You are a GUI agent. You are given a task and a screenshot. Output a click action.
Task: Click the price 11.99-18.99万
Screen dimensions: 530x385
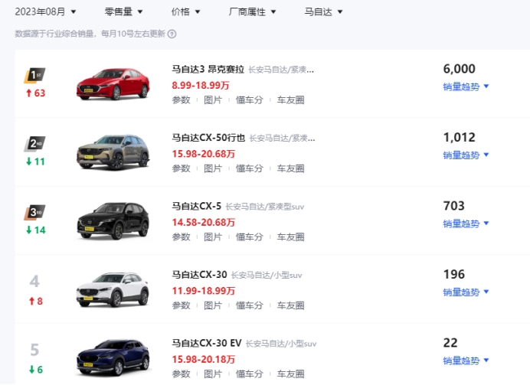point(204,291)
